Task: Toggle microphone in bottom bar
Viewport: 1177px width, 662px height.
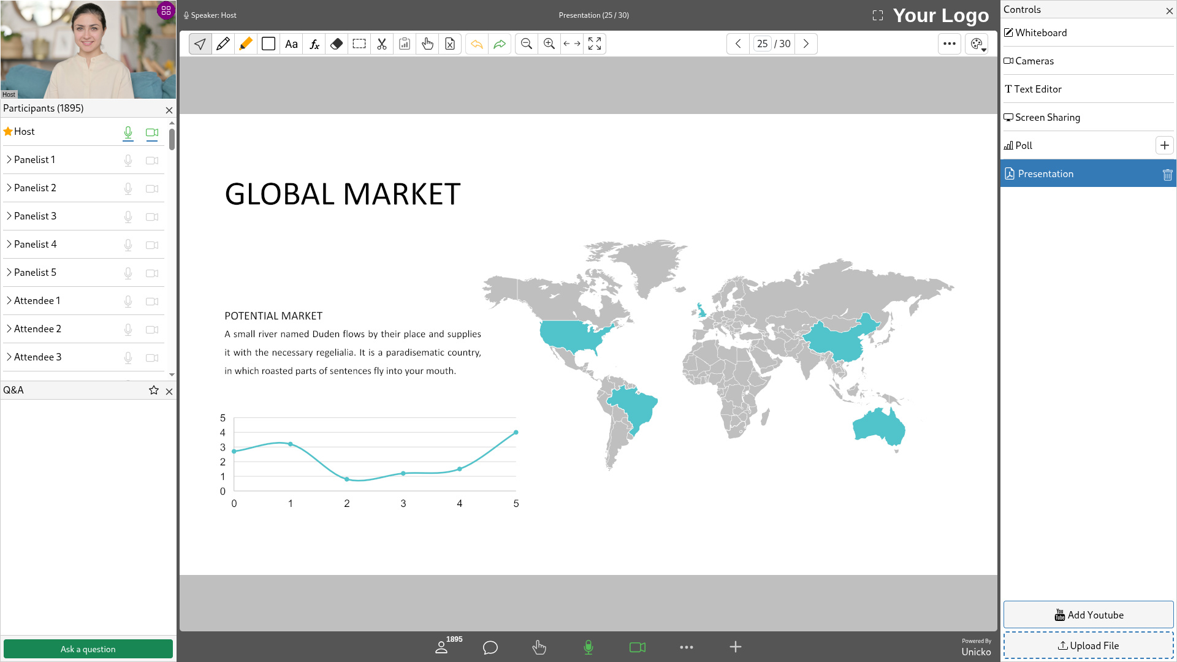Action: [x=588, y=647]
